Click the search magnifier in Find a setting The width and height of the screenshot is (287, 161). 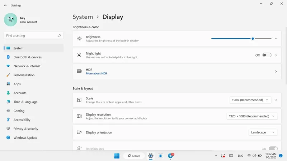tap(60, 35)
